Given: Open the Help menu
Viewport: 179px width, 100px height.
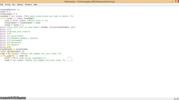Looking at the screenshot, I should point(35,4).
